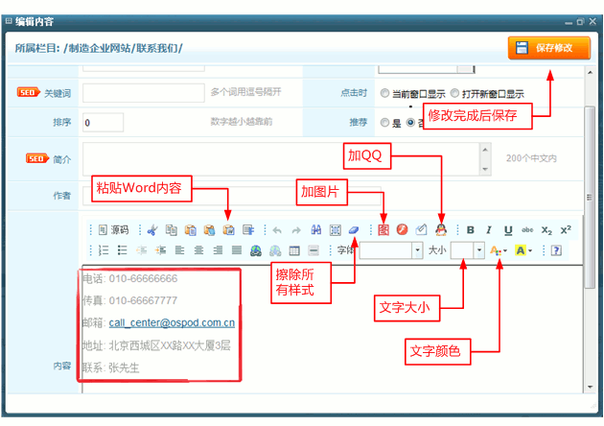Click the remove formatting eraser icon

(x=354, y=230)
